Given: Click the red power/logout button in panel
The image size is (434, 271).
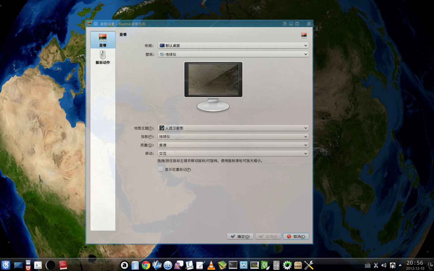Looking at the screenshot, I should point(28,268).
